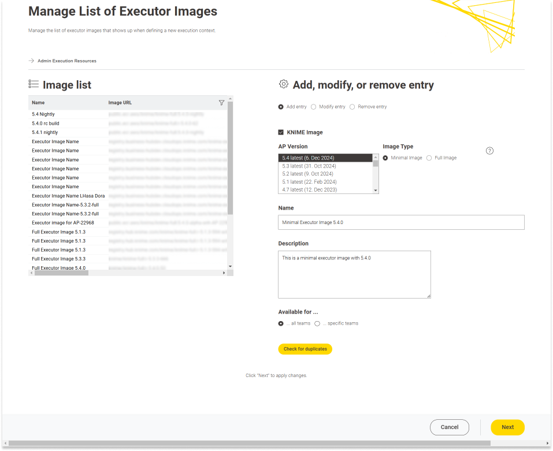Click the help question mark icon
Screen dimensions: 553x451
[x=489, y=151]
